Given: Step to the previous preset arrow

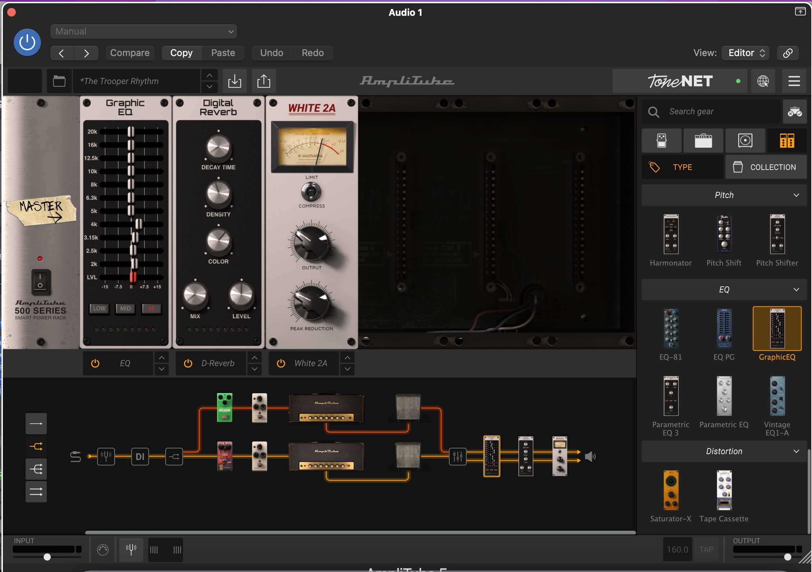Looking at the screenshot, I should [209, 75].
